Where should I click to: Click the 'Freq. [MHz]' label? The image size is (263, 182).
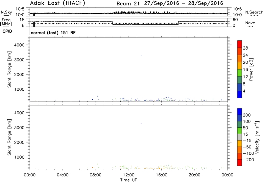(x=6, y=22)
